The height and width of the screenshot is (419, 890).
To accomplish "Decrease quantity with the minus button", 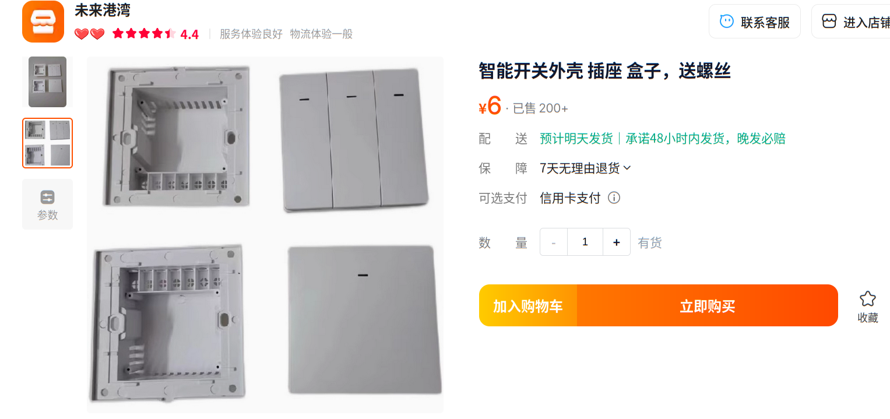I will 554,242.
